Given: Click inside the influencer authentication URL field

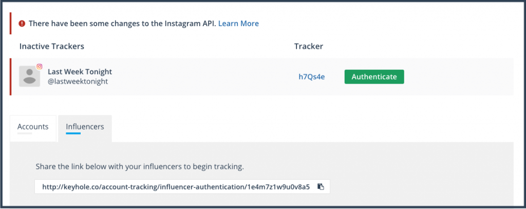Looking at the screenshot, I should [182, 186].
